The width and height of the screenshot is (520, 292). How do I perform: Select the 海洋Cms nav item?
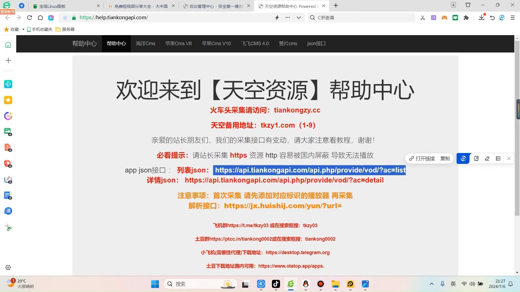coord(145,44)
